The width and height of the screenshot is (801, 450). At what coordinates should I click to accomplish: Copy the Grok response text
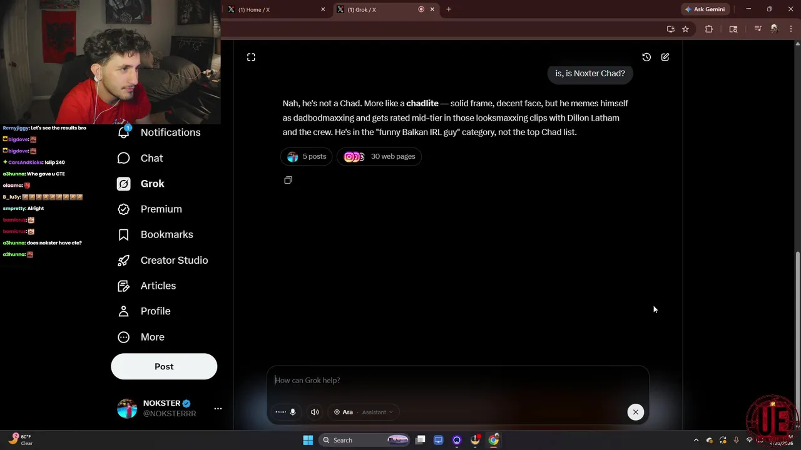coord(288,180)
